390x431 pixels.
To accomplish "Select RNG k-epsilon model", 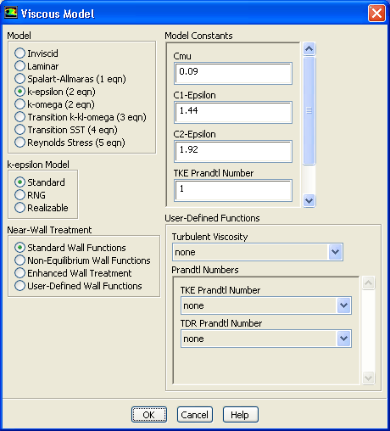I will pos(30,195).
